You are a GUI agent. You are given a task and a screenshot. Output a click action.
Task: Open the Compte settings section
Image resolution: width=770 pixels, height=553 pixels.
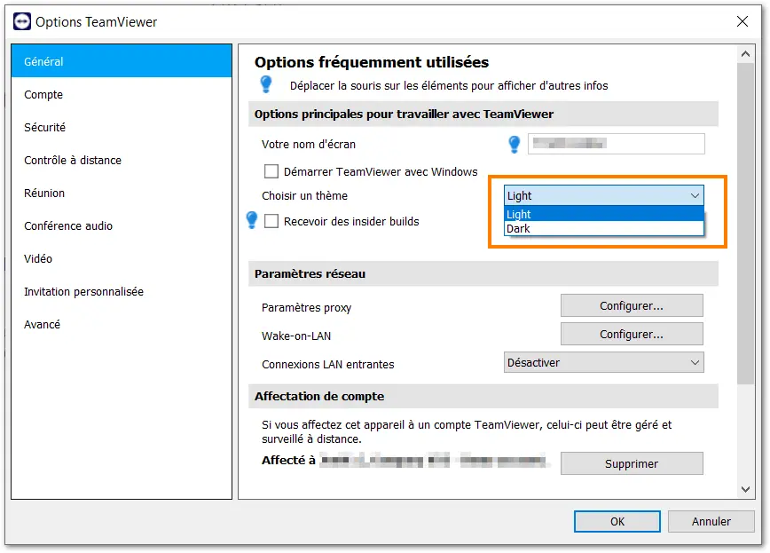pyautogui.click(x=122, y=94)
